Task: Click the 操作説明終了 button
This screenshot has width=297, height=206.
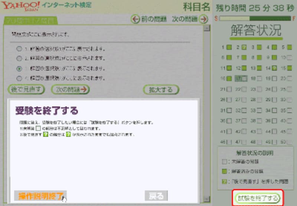Action: pos(40,196)
